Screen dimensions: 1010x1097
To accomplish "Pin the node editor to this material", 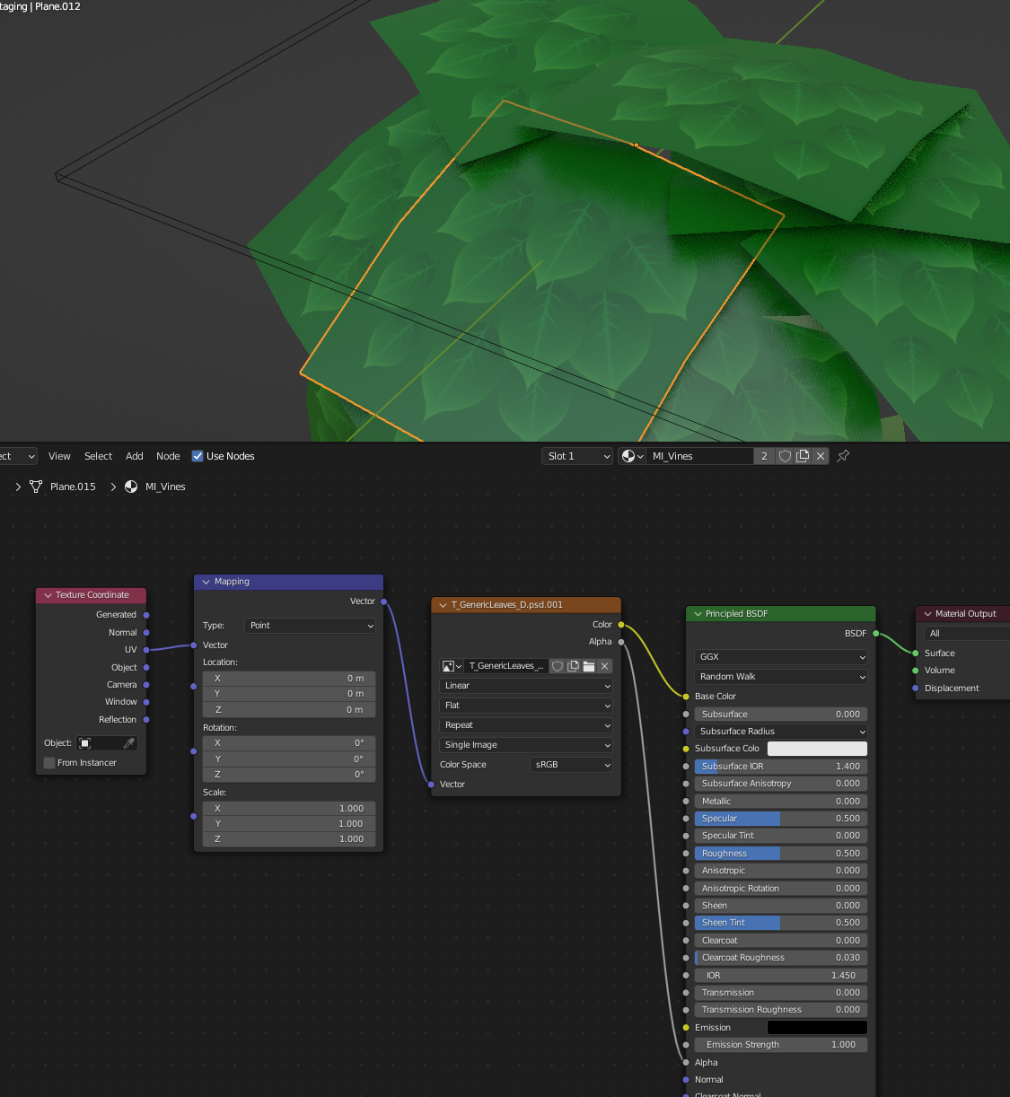I will pyautogui.click(x=843, y=456).
